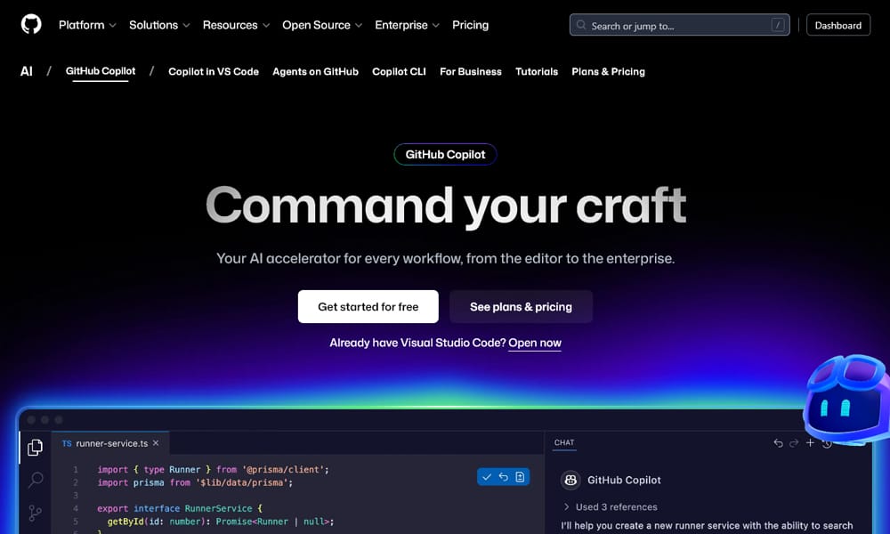Switch to the Copilot CLI tab
Viewport: 890px width, 534px height.
399,71
